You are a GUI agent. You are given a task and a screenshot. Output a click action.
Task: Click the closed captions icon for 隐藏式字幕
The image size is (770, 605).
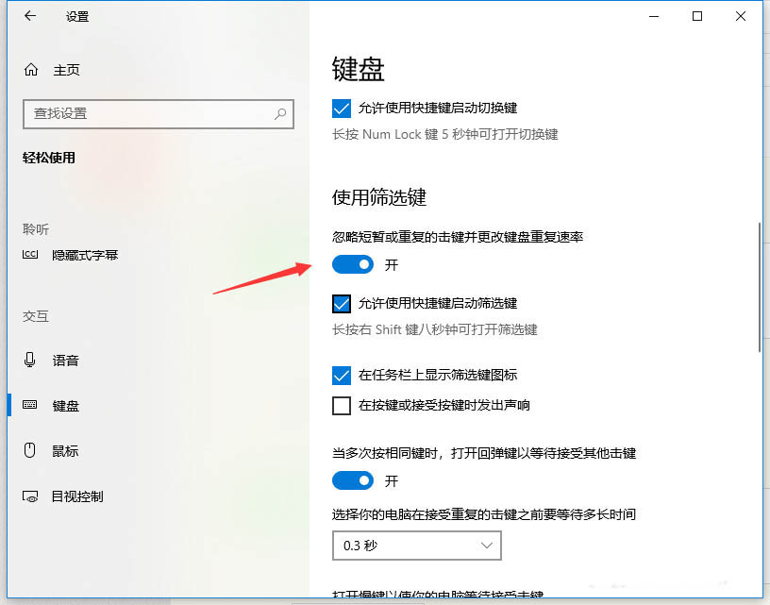pos(30,255)
